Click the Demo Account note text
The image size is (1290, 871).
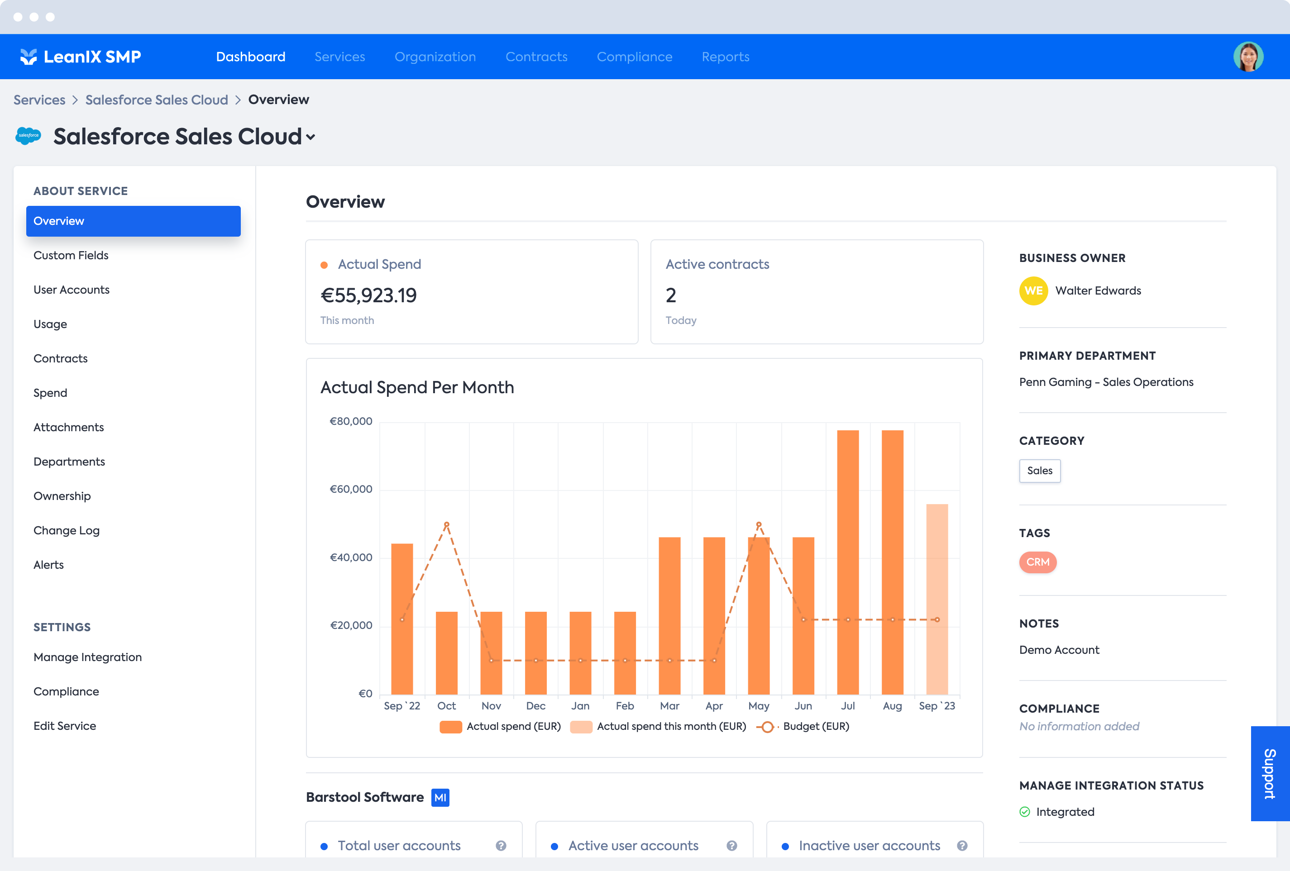click(1059, 650)
